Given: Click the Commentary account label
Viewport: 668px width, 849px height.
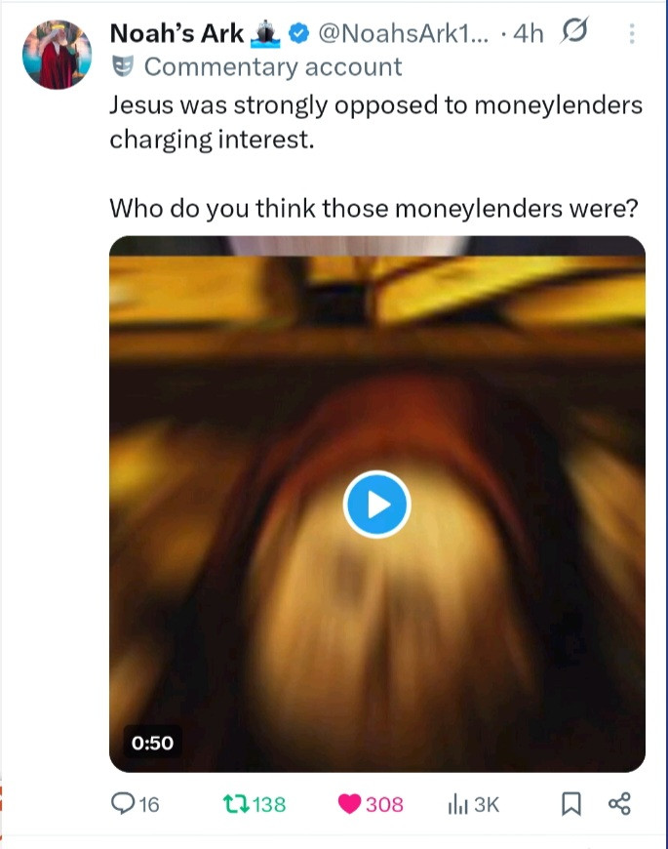Looking at the screenshot, I should click(x=273, y=67).
